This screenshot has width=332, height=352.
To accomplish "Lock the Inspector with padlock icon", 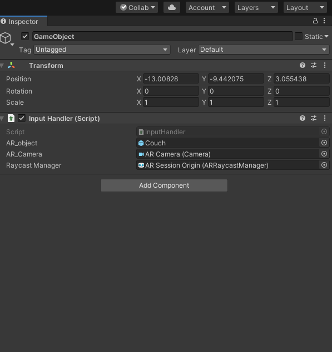I will (315, 21).
